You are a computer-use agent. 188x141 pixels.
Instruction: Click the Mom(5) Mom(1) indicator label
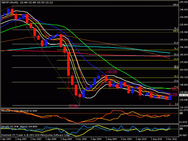pos(19,127)
